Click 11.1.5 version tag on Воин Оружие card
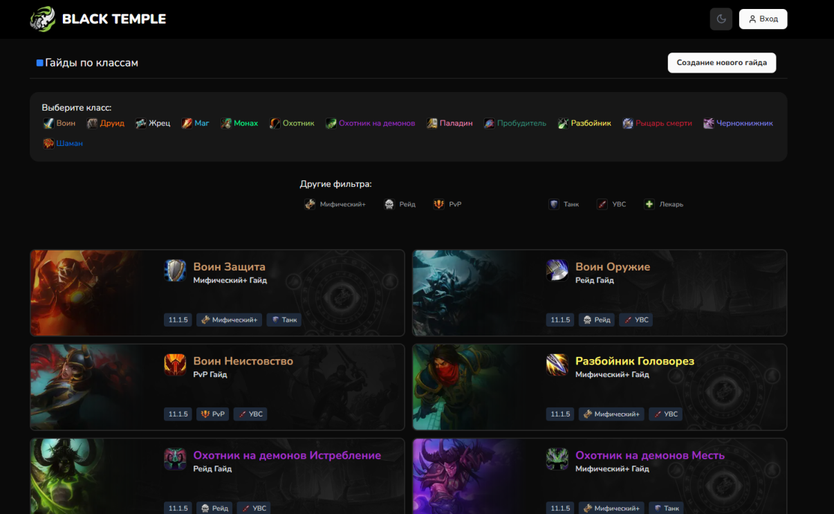The image size is (834, 514). (x=560, y=320)
